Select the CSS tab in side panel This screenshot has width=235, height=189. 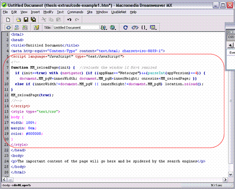[231, 37]
